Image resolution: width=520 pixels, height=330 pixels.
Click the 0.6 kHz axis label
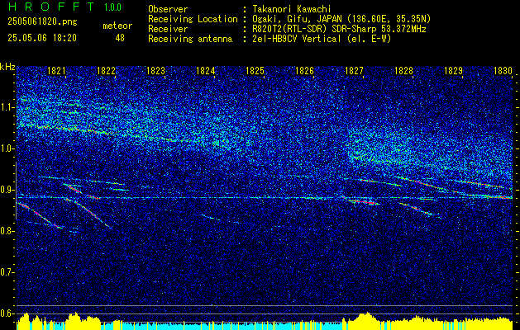click(7, 313)
